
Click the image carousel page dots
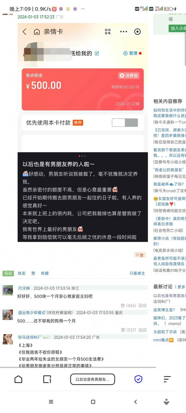[82, 156]
